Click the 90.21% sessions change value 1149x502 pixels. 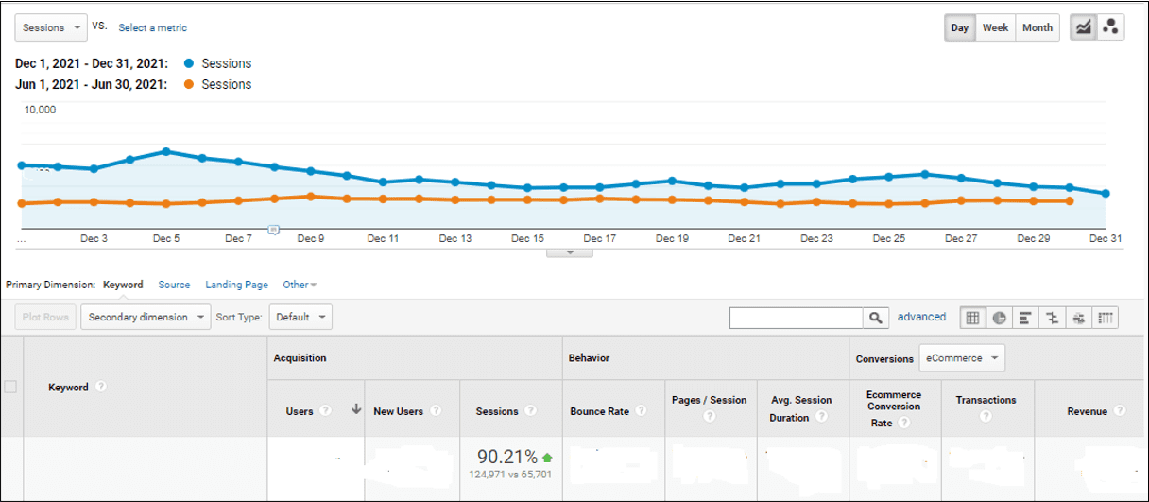click(507, 458)
